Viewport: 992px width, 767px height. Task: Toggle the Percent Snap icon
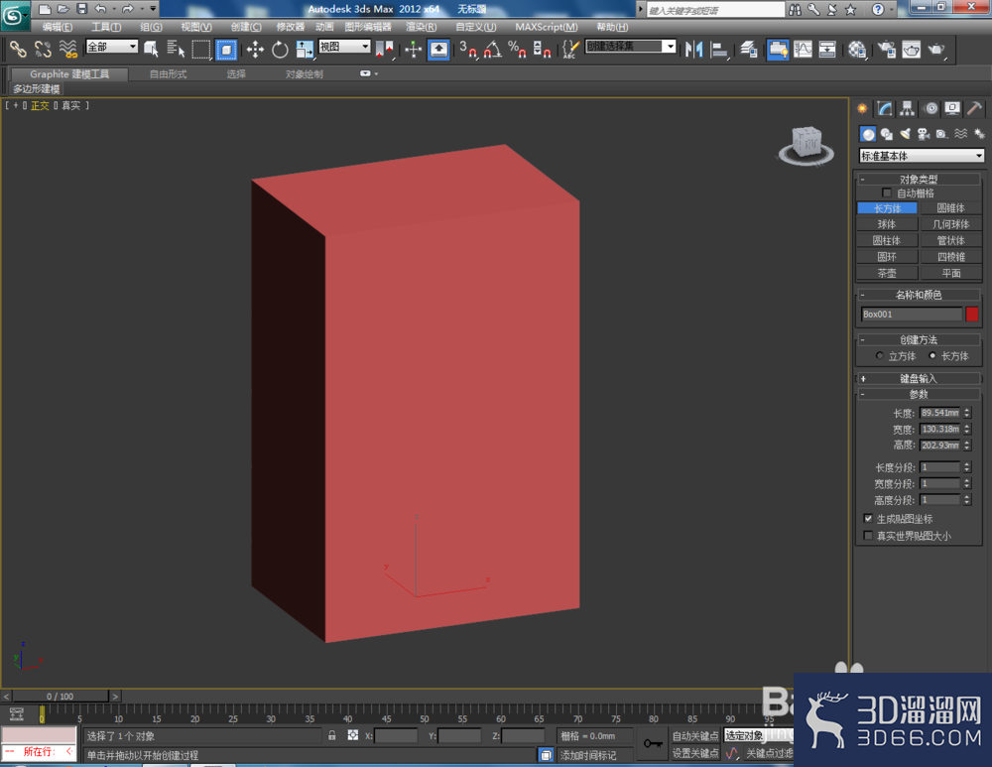click(x=517, y=50)
